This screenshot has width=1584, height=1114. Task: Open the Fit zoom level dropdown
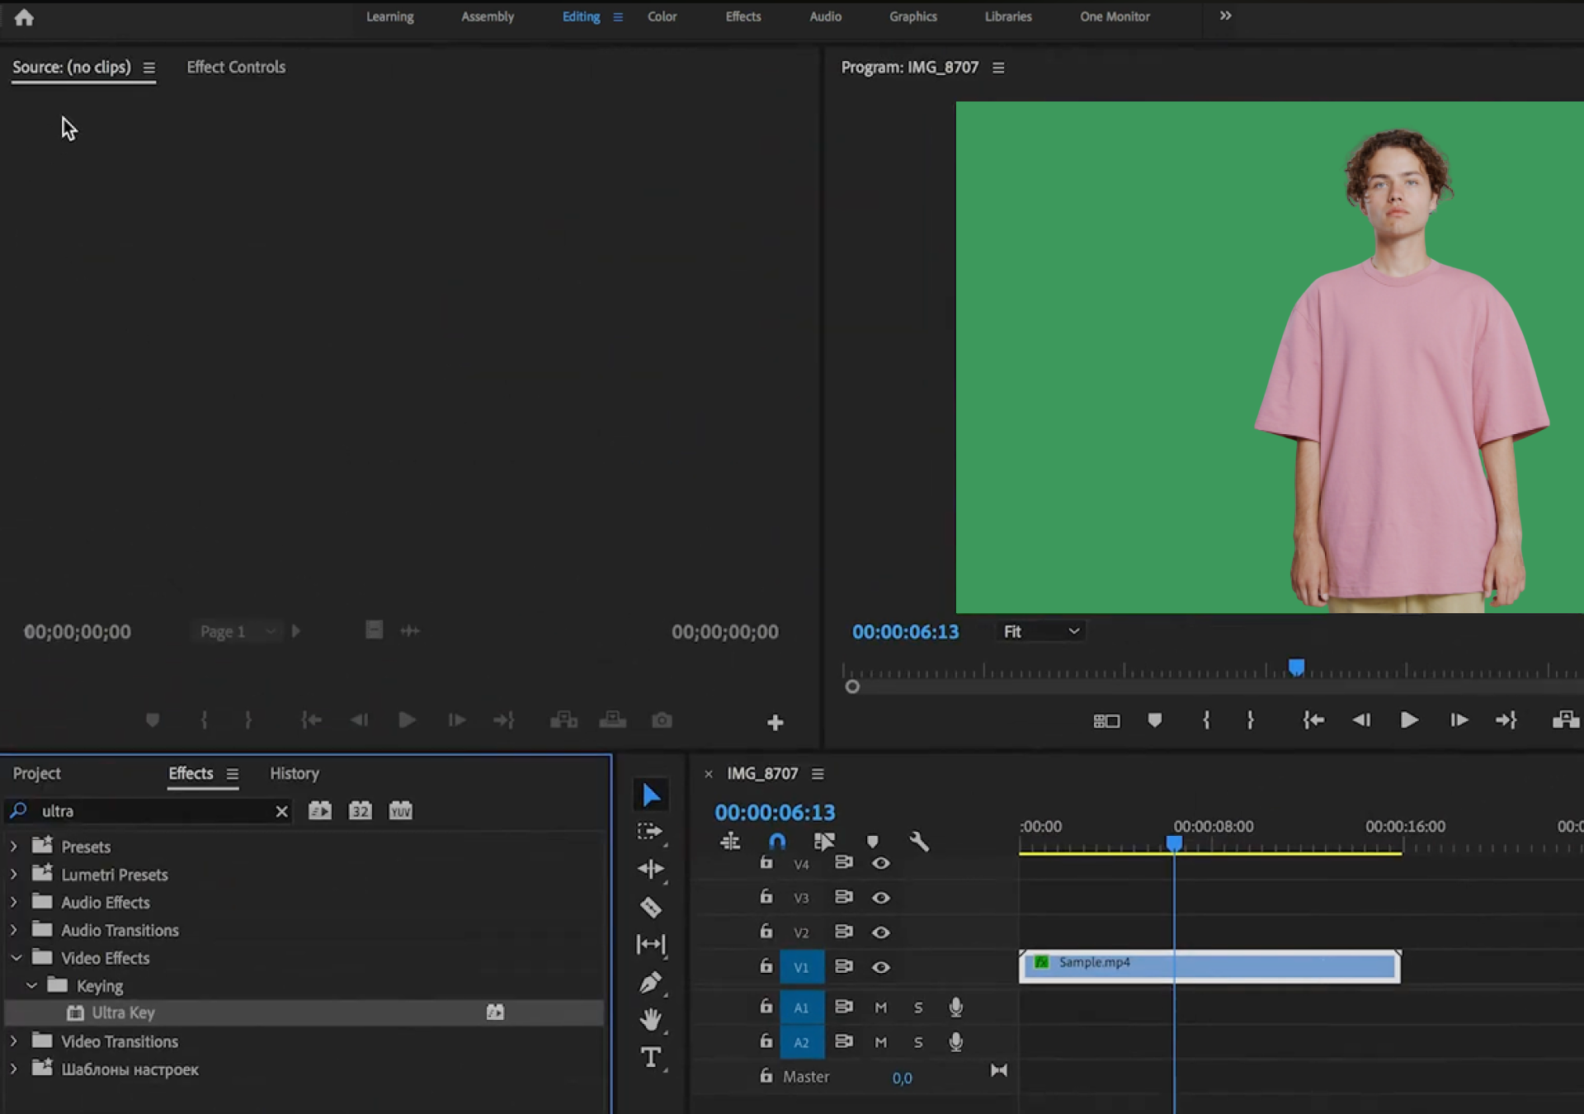(1041, 631)
